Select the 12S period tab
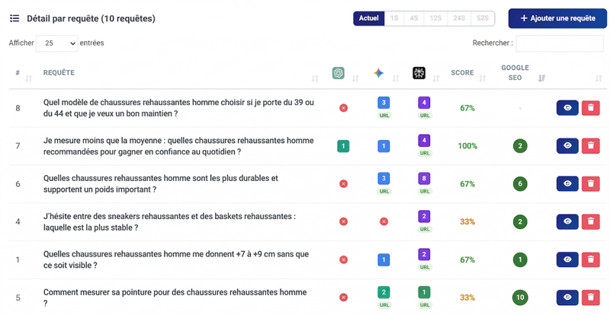The width and height of the screenshot is (610, 315). 435,18
